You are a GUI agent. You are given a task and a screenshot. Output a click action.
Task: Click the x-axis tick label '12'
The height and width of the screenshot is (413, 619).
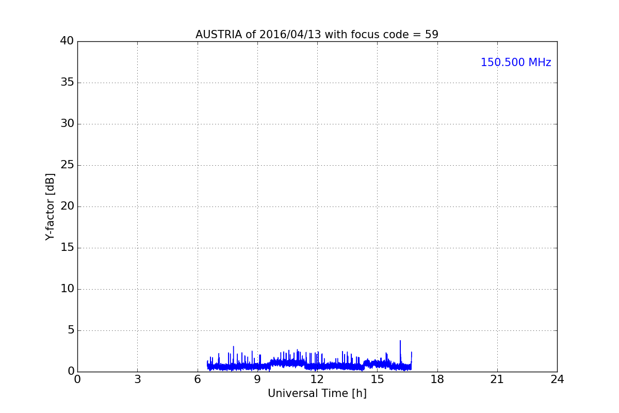[317, 379]
